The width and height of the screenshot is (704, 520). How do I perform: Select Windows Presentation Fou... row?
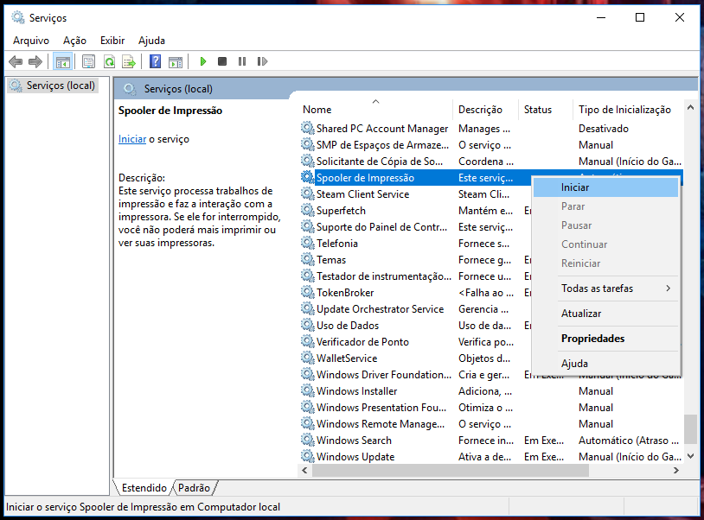coord(491,407)
